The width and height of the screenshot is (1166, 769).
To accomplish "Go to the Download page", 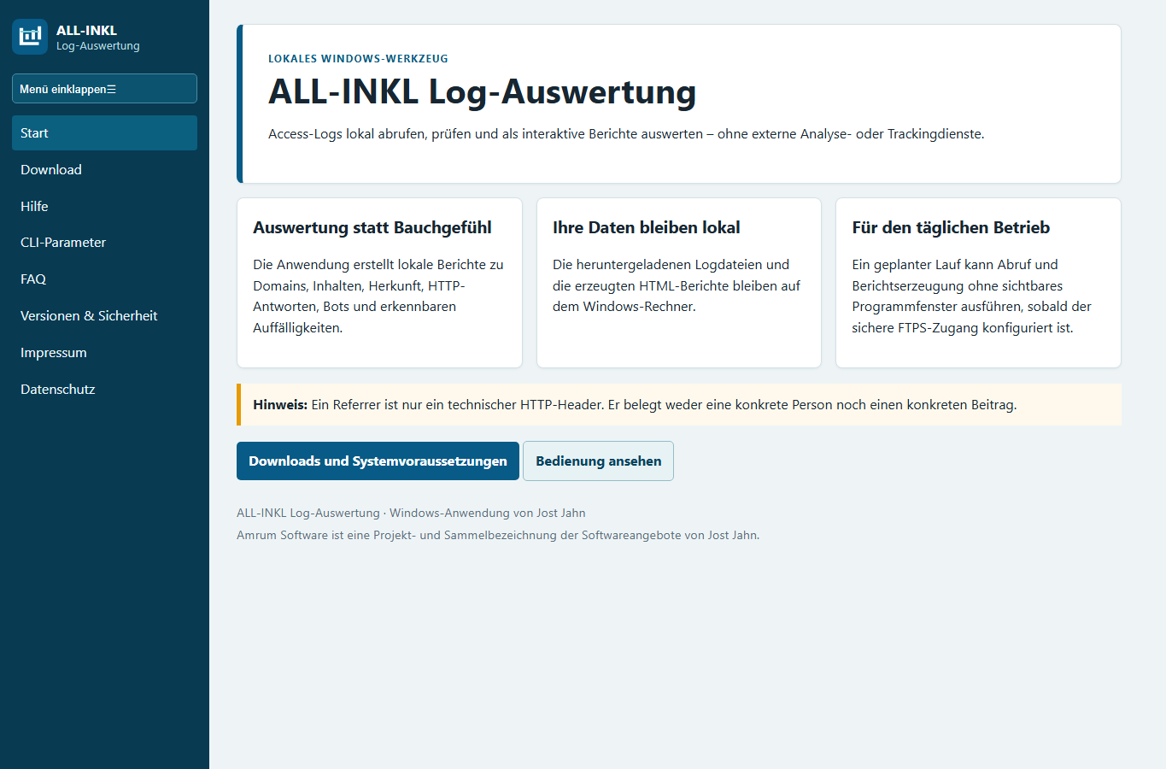I will point(104,170).
